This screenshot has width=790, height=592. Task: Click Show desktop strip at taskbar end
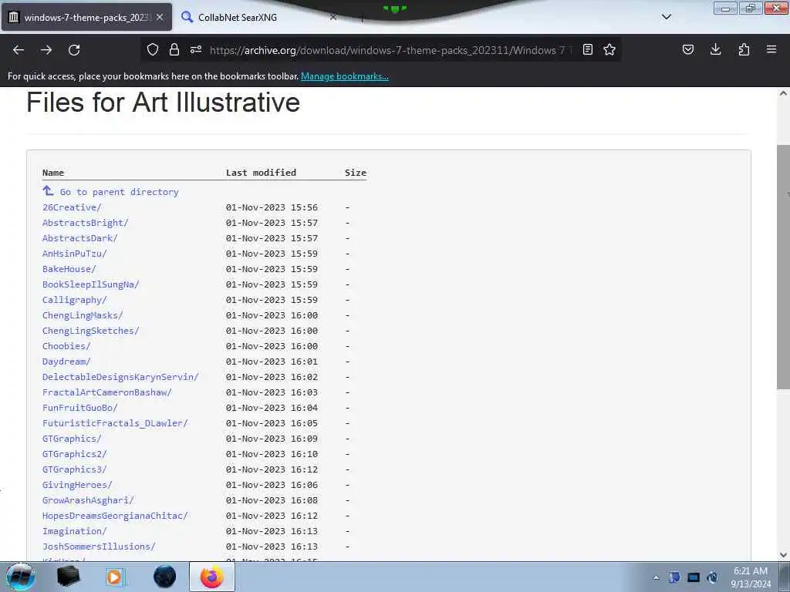click(x=785, y=577)
